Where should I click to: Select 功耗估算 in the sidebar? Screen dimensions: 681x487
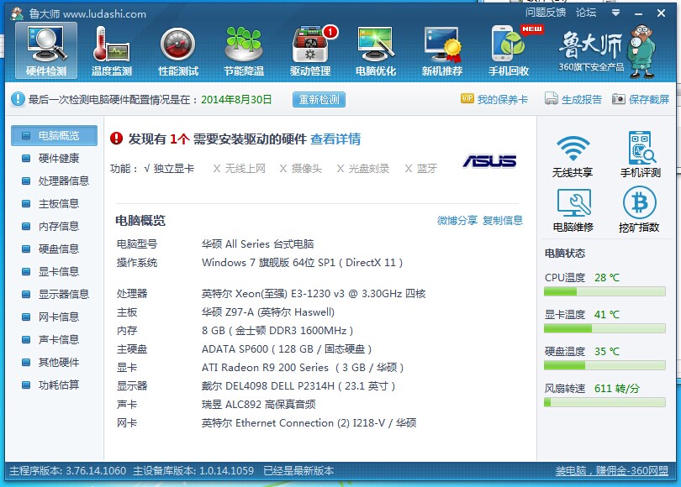tap(55, 385)
